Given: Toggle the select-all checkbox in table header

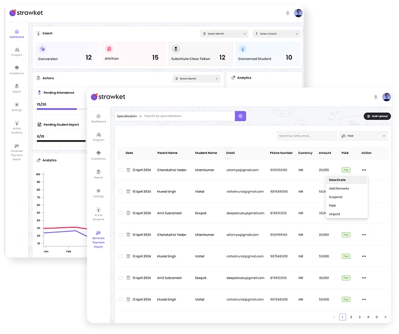Looking at the screenshot, I should tap(121, 153).
